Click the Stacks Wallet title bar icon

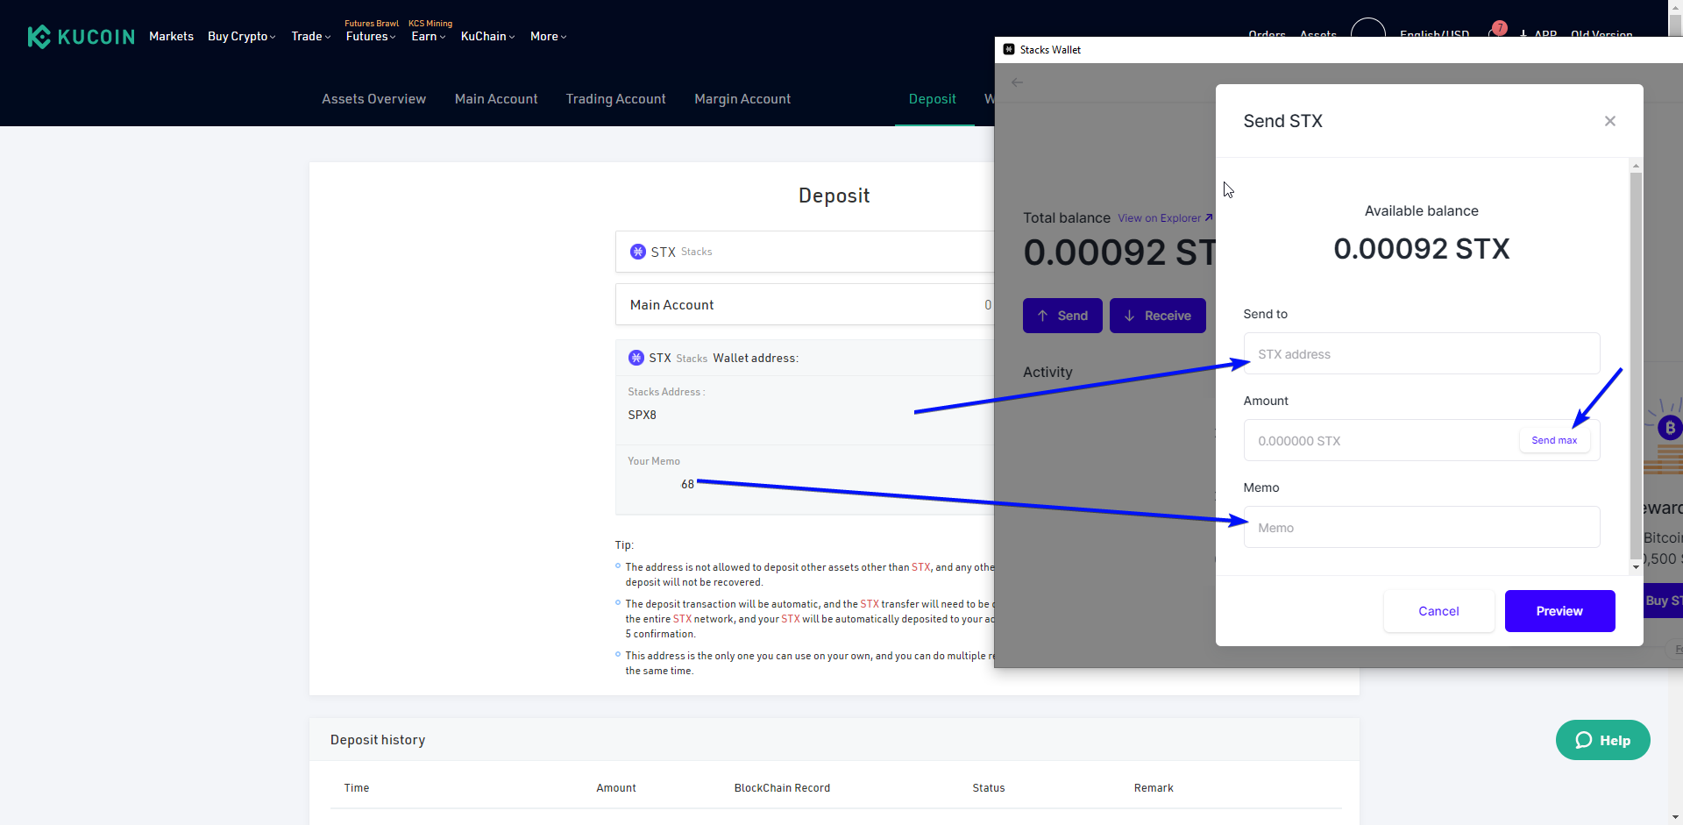[1009, 50]
